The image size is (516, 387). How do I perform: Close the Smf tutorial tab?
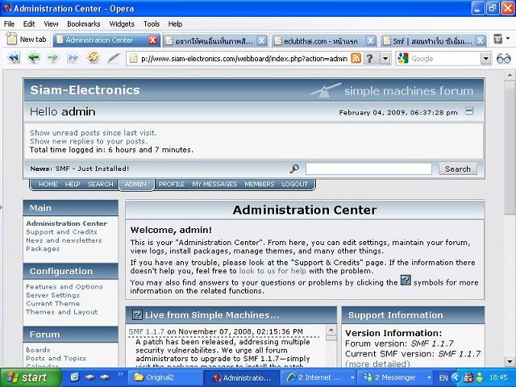coord(481,40)
